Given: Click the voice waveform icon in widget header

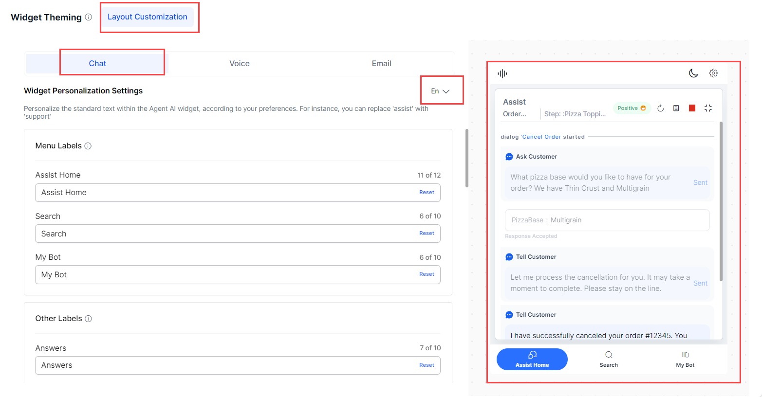Looking at the screenshot, I should (x=502, y=73).
